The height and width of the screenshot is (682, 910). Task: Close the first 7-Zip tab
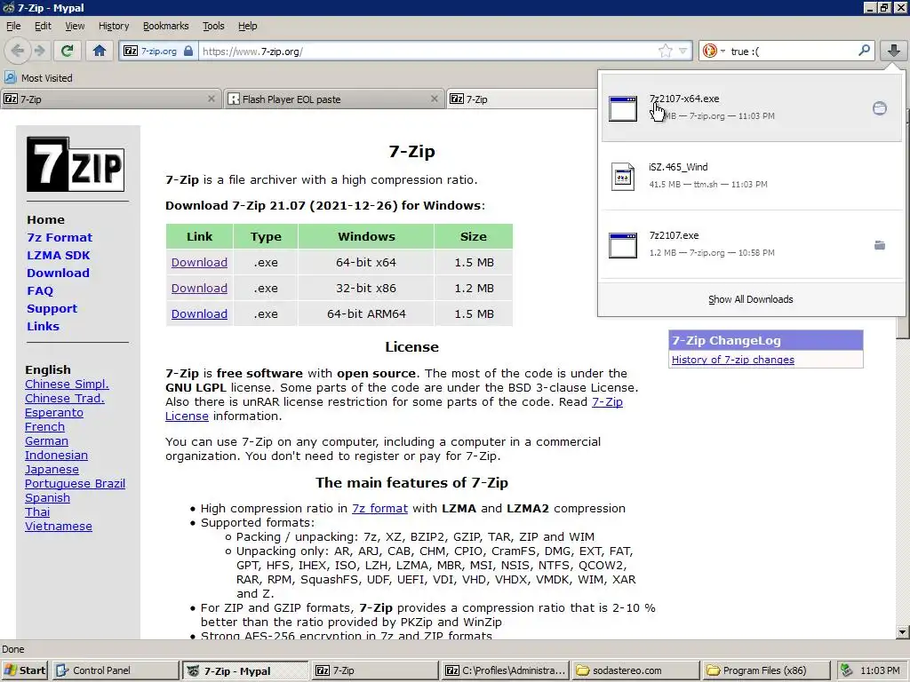pos(212,99)
